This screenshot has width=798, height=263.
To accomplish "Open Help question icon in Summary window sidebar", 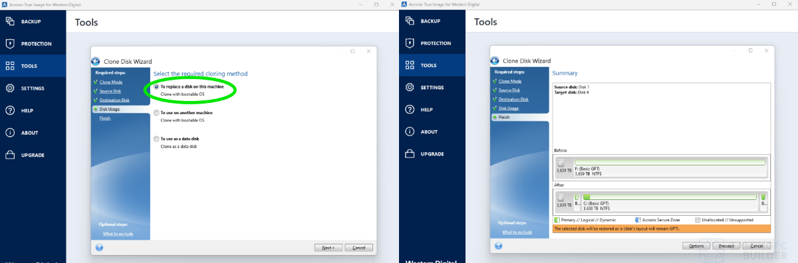I will pos(409,110).
